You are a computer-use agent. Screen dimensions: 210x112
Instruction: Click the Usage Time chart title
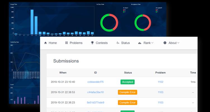click(14, 4)
